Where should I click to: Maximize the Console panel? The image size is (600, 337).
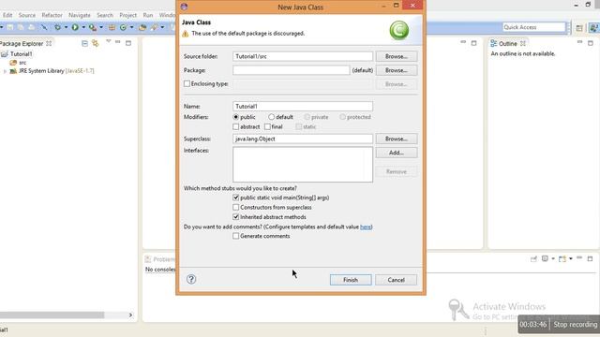click(x=590, y=258)
